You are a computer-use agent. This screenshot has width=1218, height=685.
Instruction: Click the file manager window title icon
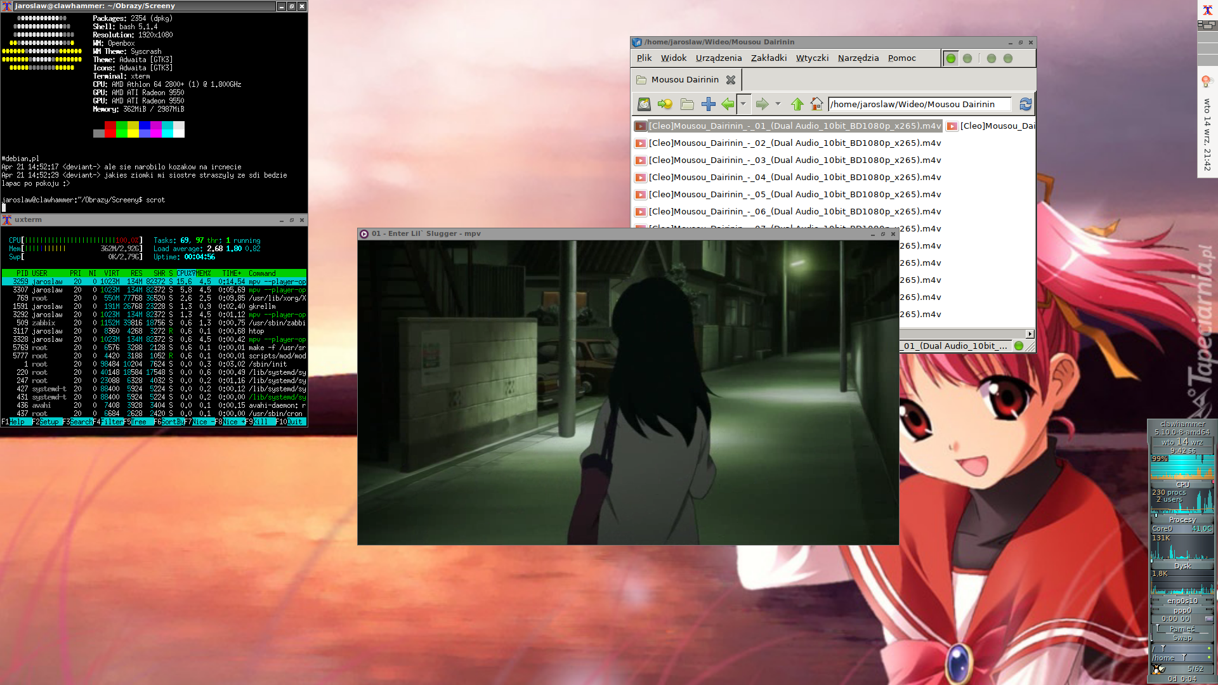637,42
